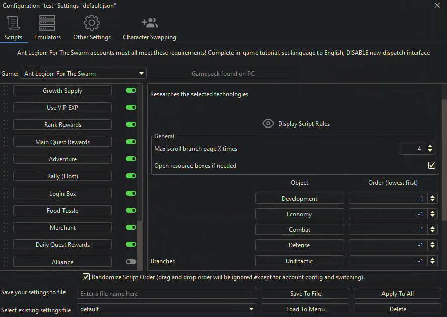
Task: Open the Character Swapping people icon
Action: click(150, 23)
